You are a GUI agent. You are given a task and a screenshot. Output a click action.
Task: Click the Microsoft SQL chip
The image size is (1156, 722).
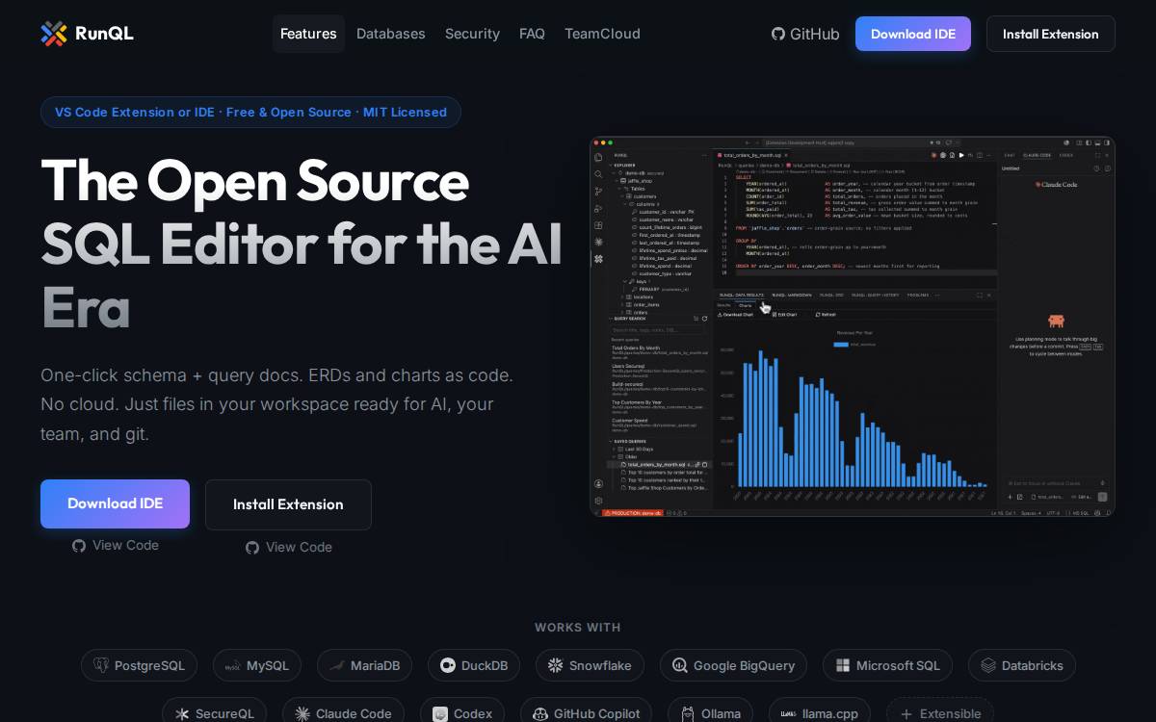coord(887,665)
